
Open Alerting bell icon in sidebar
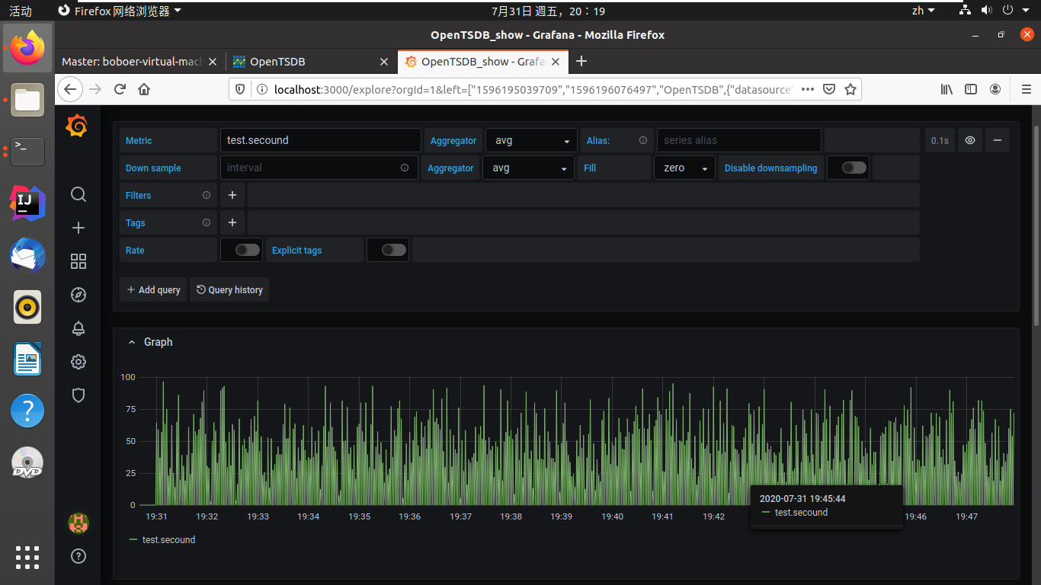point(78,328)
